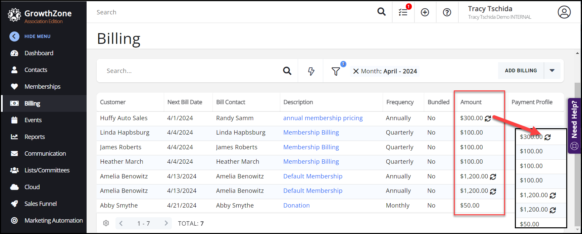The width and height of the screenshot is (582, 234).
Task: Open the billing filter funnel icon
Action: pos(336,71)
